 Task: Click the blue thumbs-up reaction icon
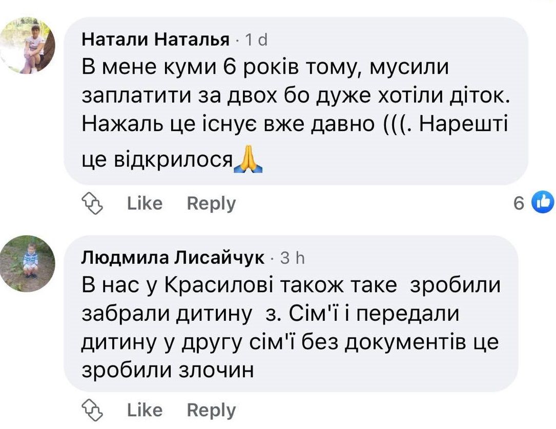click(543, 202)
